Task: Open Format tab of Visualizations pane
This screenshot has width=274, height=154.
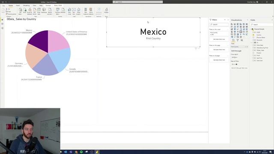Action: (238, 40)
